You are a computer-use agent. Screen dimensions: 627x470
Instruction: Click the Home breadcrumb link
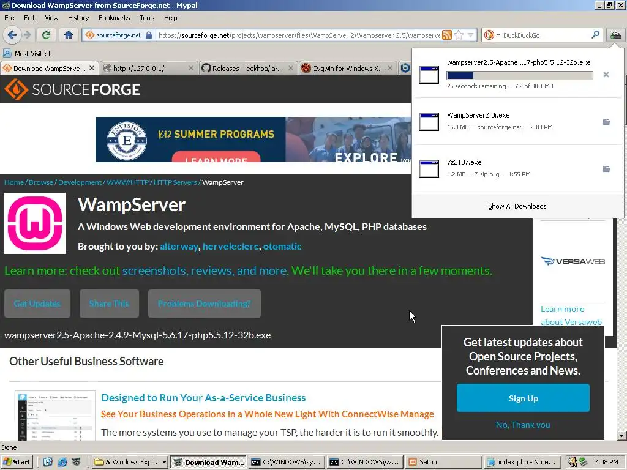point(14,182)
